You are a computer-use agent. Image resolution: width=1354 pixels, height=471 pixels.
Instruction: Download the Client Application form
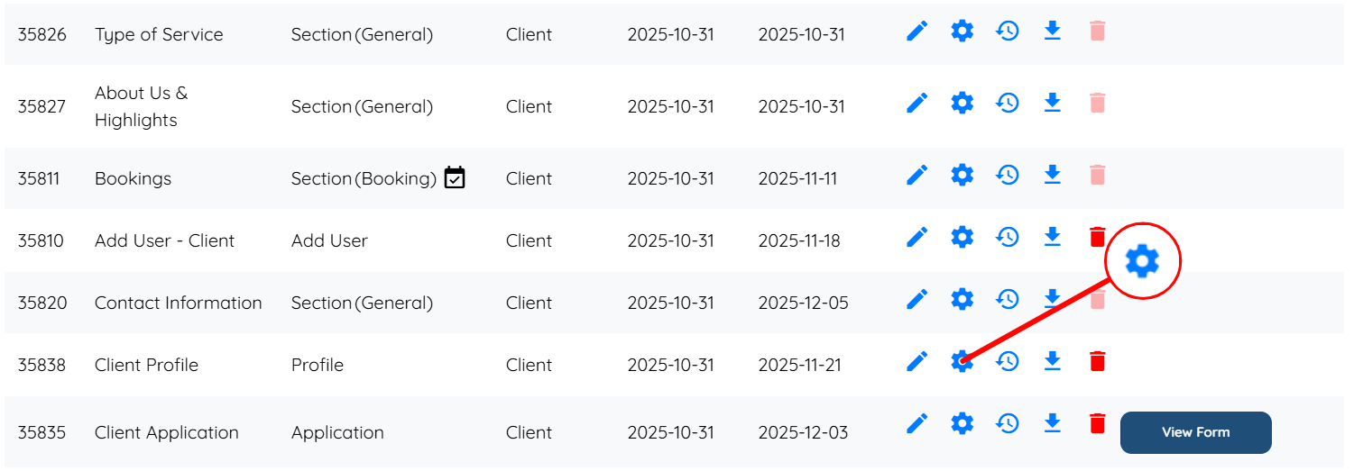(x=1052, y=422)
